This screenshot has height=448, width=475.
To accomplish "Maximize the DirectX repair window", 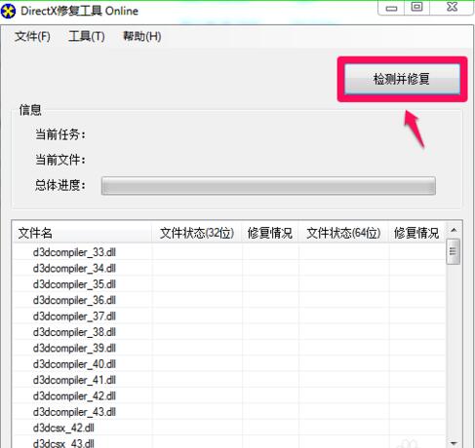I will tap(417, 8).
